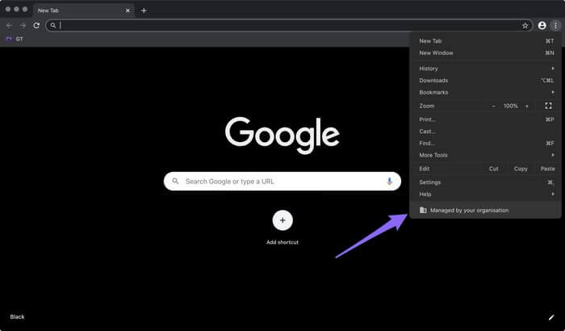Enter fullscreen with the zoom fullscreen icon
This screenshot has width=565, height=331.
point(548,106)
